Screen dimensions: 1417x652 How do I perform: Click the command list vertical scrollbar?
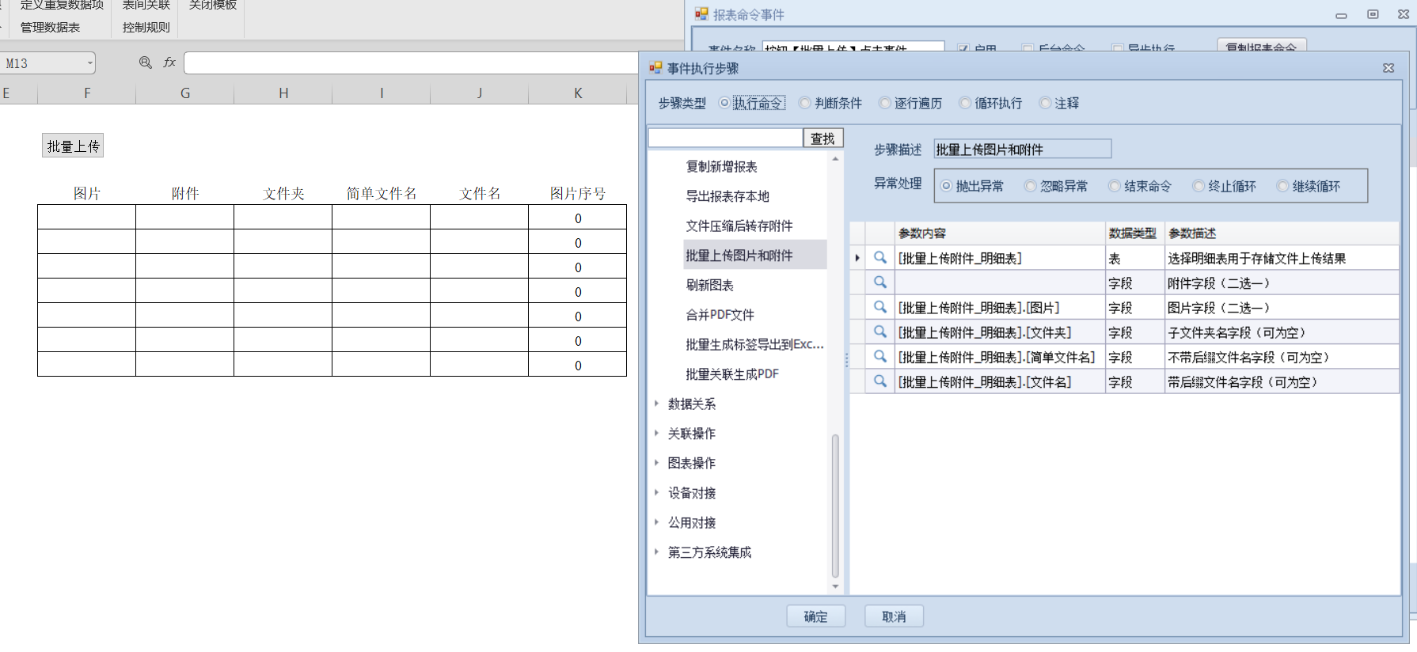pyautogui.click(x=835, y=506)
